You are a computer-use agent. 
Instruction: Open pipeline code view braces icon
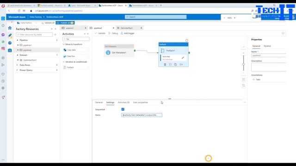point(283,33)
